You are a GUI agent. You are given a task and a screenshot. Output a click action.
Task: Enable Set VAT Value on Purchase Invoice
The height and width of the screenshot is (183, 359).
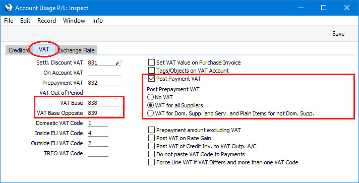[151, 63]
